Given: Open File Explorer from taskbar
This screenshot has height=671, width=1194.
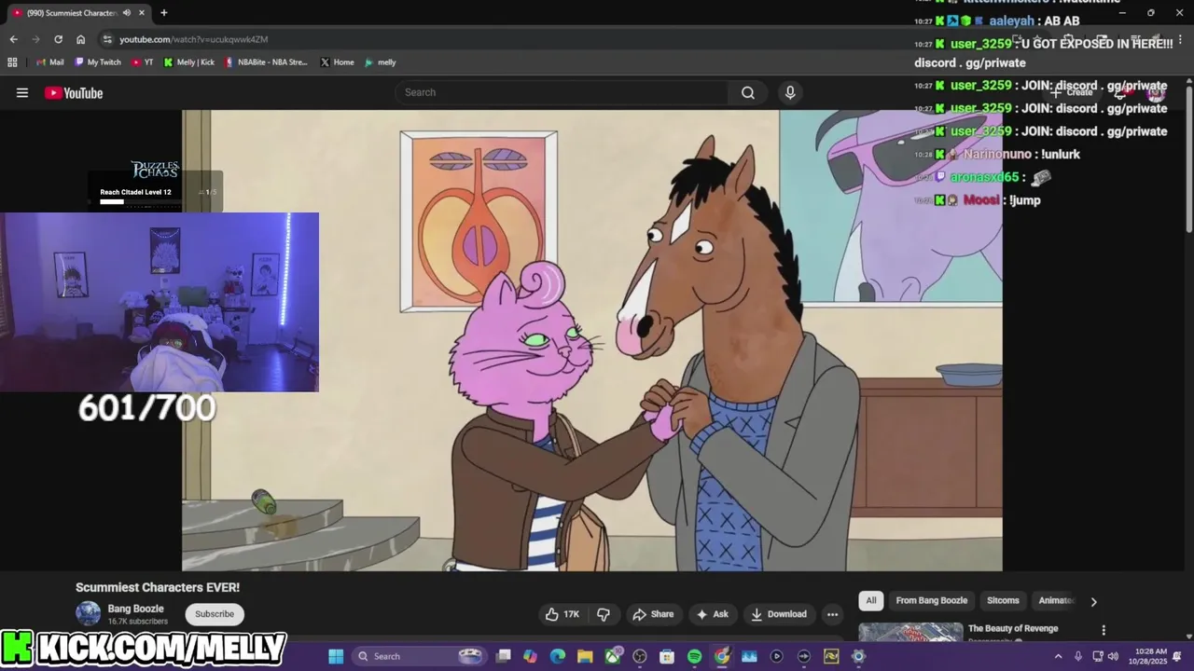Looking at the screenshot, I should pos(585,656).
